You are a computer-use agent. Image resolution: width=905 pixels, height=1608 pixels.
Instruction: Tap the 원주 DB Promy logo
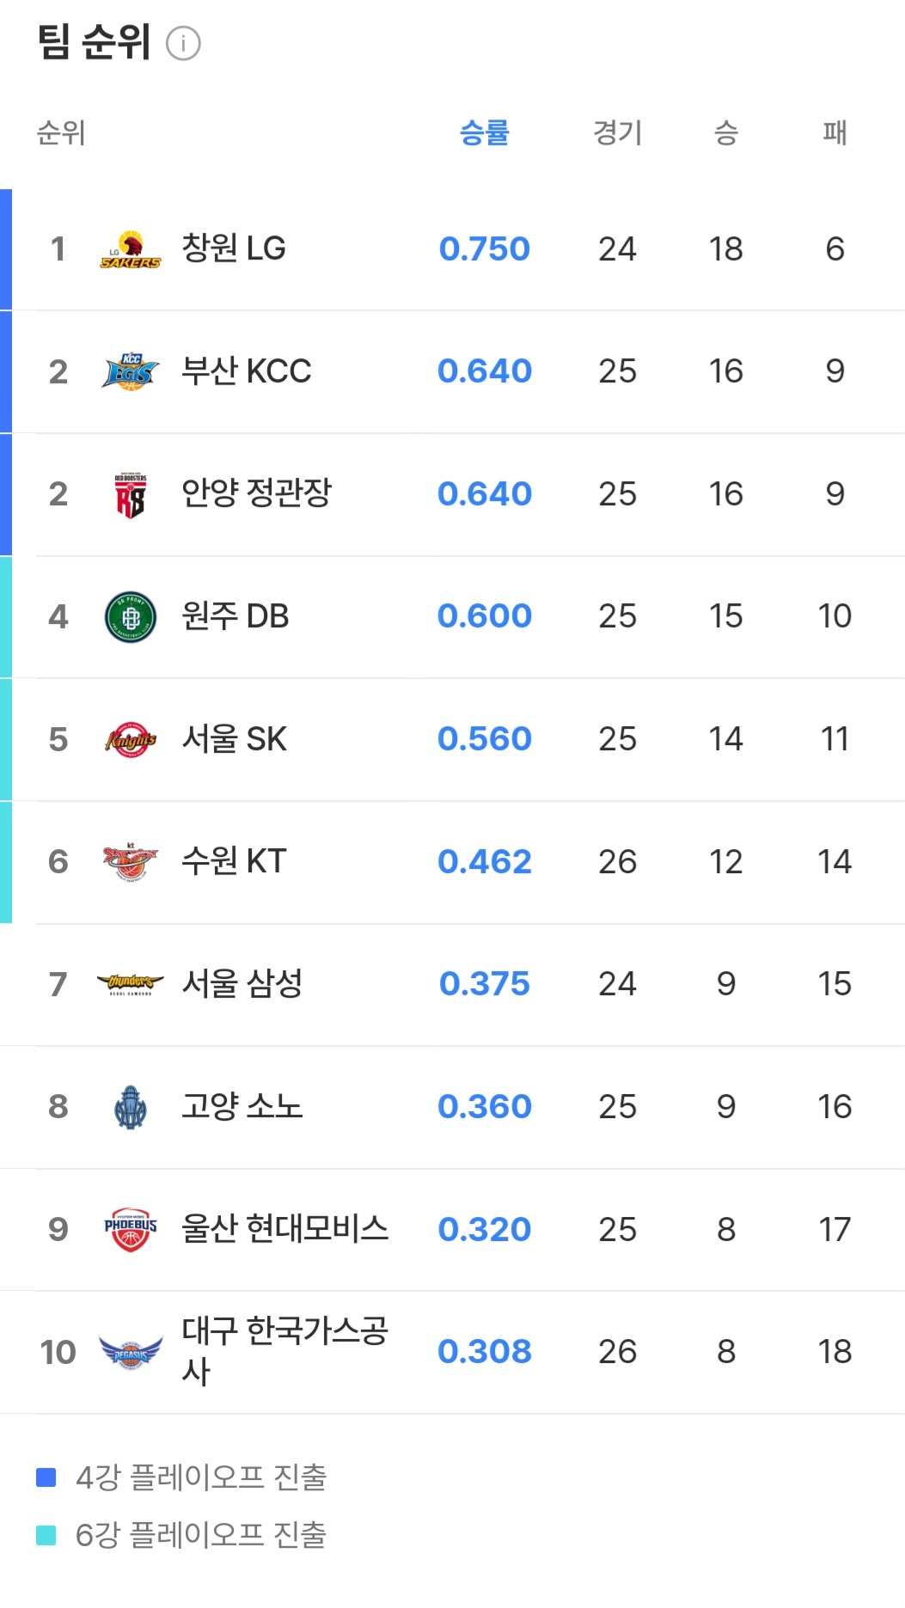(130, 617)
